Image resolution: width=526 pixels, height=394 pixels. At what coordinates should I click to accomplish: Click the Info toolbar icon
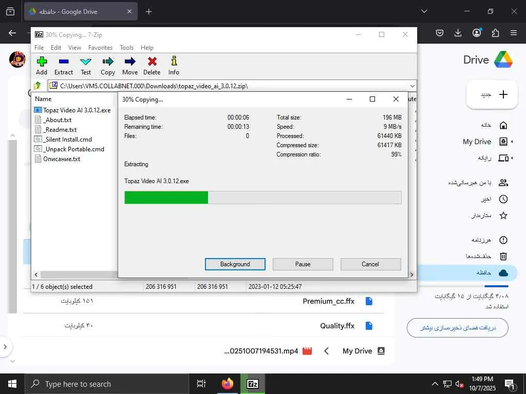[x=174, y=66]
